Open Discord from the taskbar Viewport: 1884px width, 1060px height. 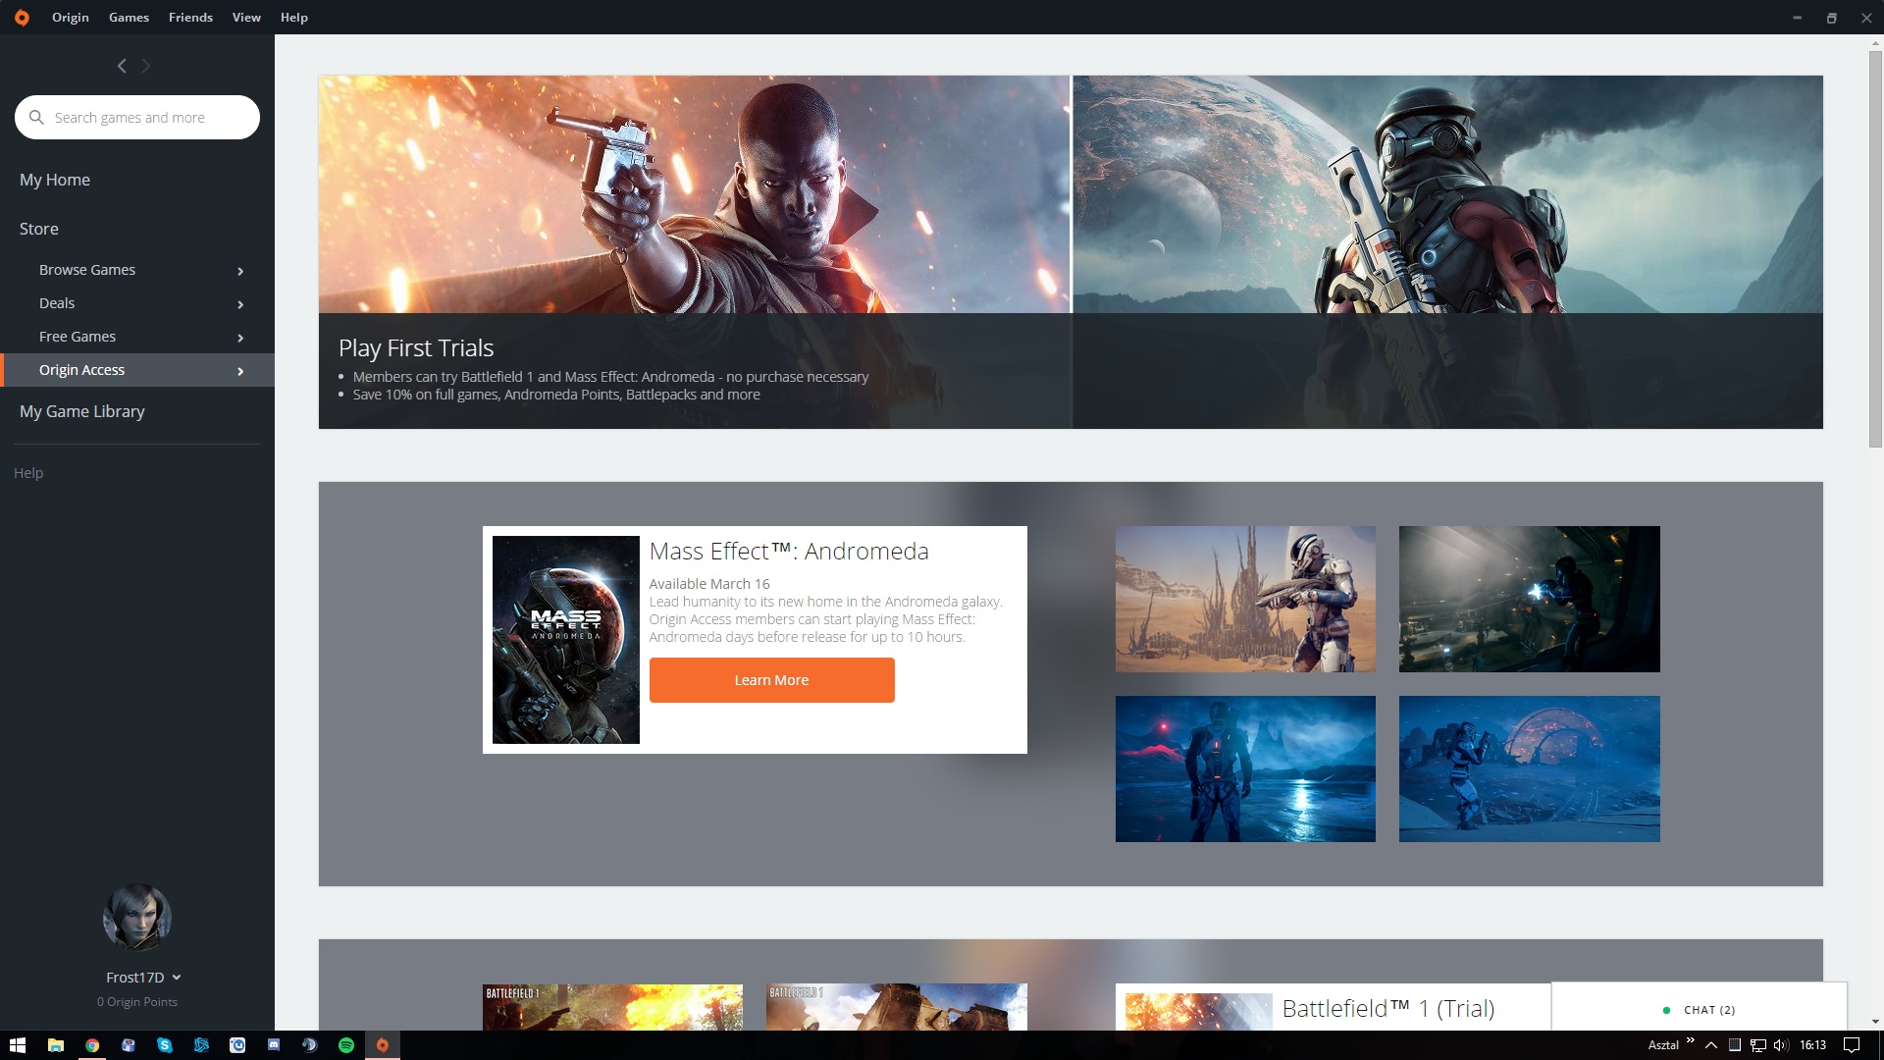[x=274, y=1045]
